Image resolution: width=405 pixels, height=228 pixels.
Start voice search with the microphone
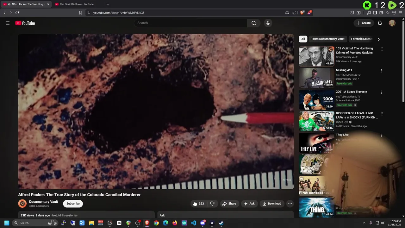(x=268, y=23)
